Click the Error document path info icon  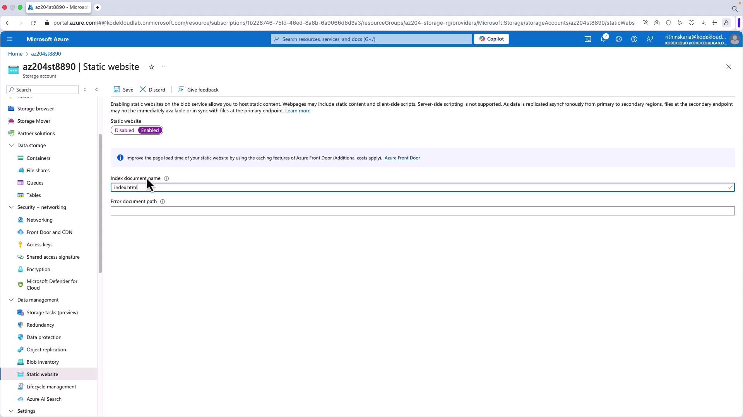coord(163,202)
